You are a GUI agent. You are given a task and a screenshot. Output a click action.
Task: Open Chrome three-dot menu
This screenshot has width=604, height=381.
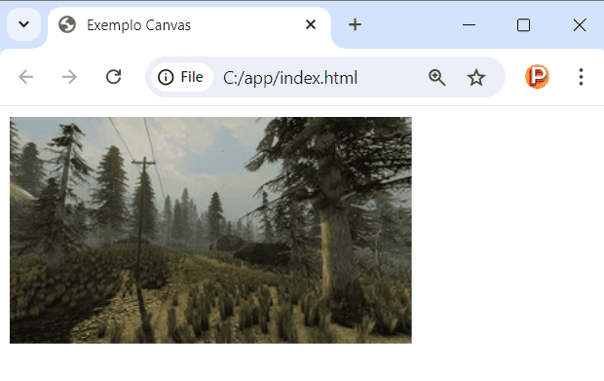click(581, 77)
